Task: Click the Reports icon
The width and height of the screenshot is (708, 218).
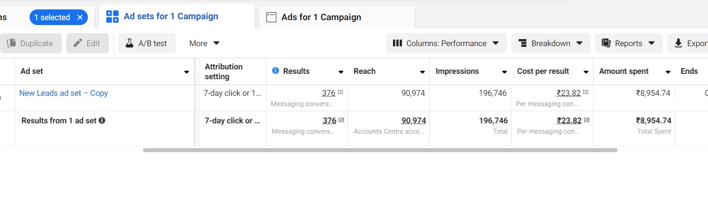Action: 606,43
